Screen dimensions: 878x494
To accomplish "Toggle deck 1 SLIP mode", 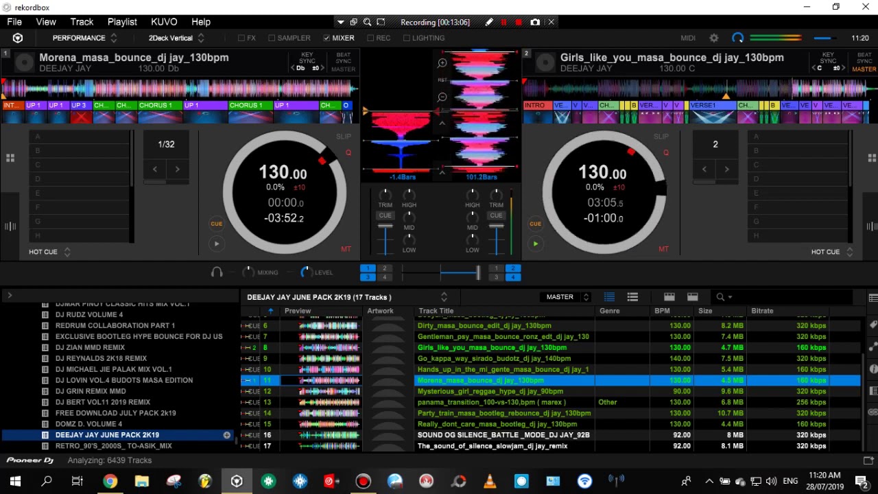I will [344, 137].
